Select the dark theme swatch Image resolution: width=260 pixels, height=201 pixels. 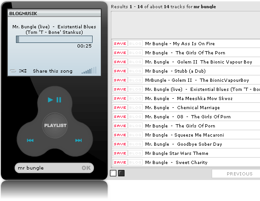click(121, 173)
